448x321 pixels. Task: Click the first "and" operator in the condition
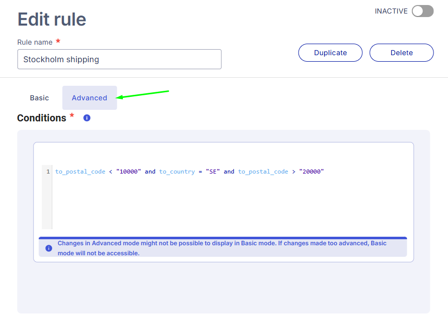point(150,172)
